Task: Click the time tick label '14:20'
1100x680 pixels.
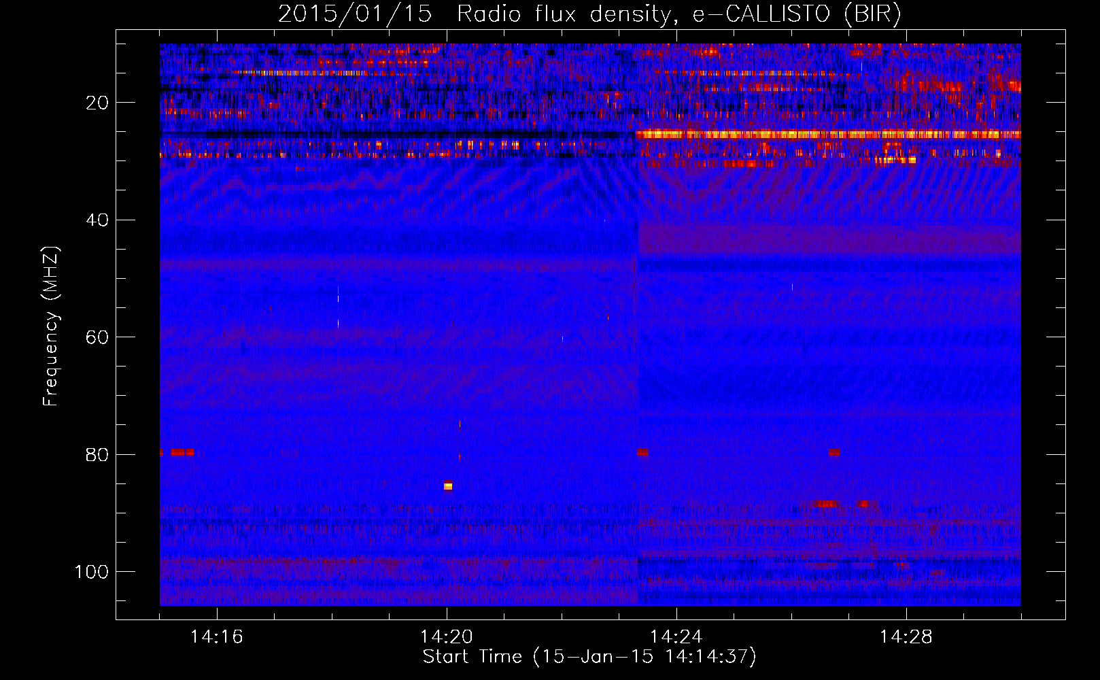Action: 446,637
